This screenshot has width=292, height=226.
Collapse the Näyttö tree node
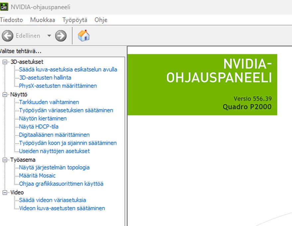pyautogui.click(x=5, y=95)
